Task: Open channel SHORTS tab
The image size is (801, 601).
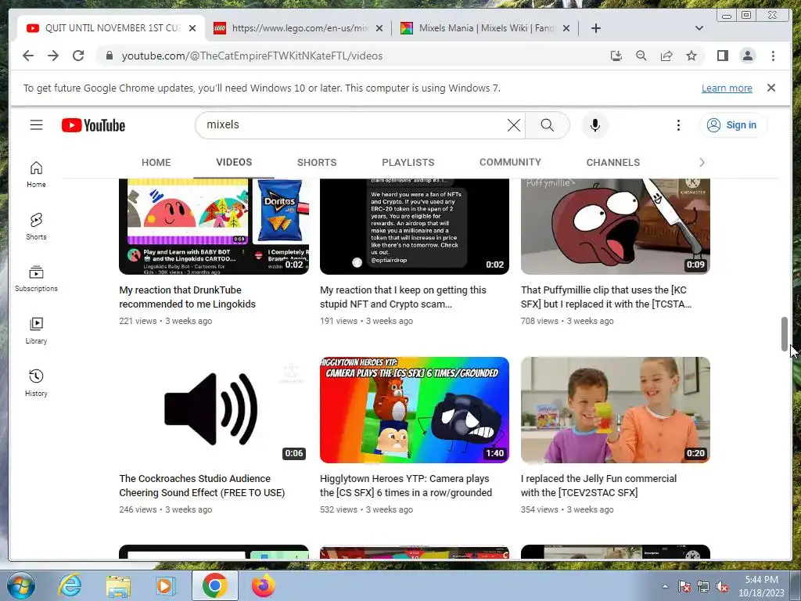Action: pyautogui.click(x=317, y=163)
